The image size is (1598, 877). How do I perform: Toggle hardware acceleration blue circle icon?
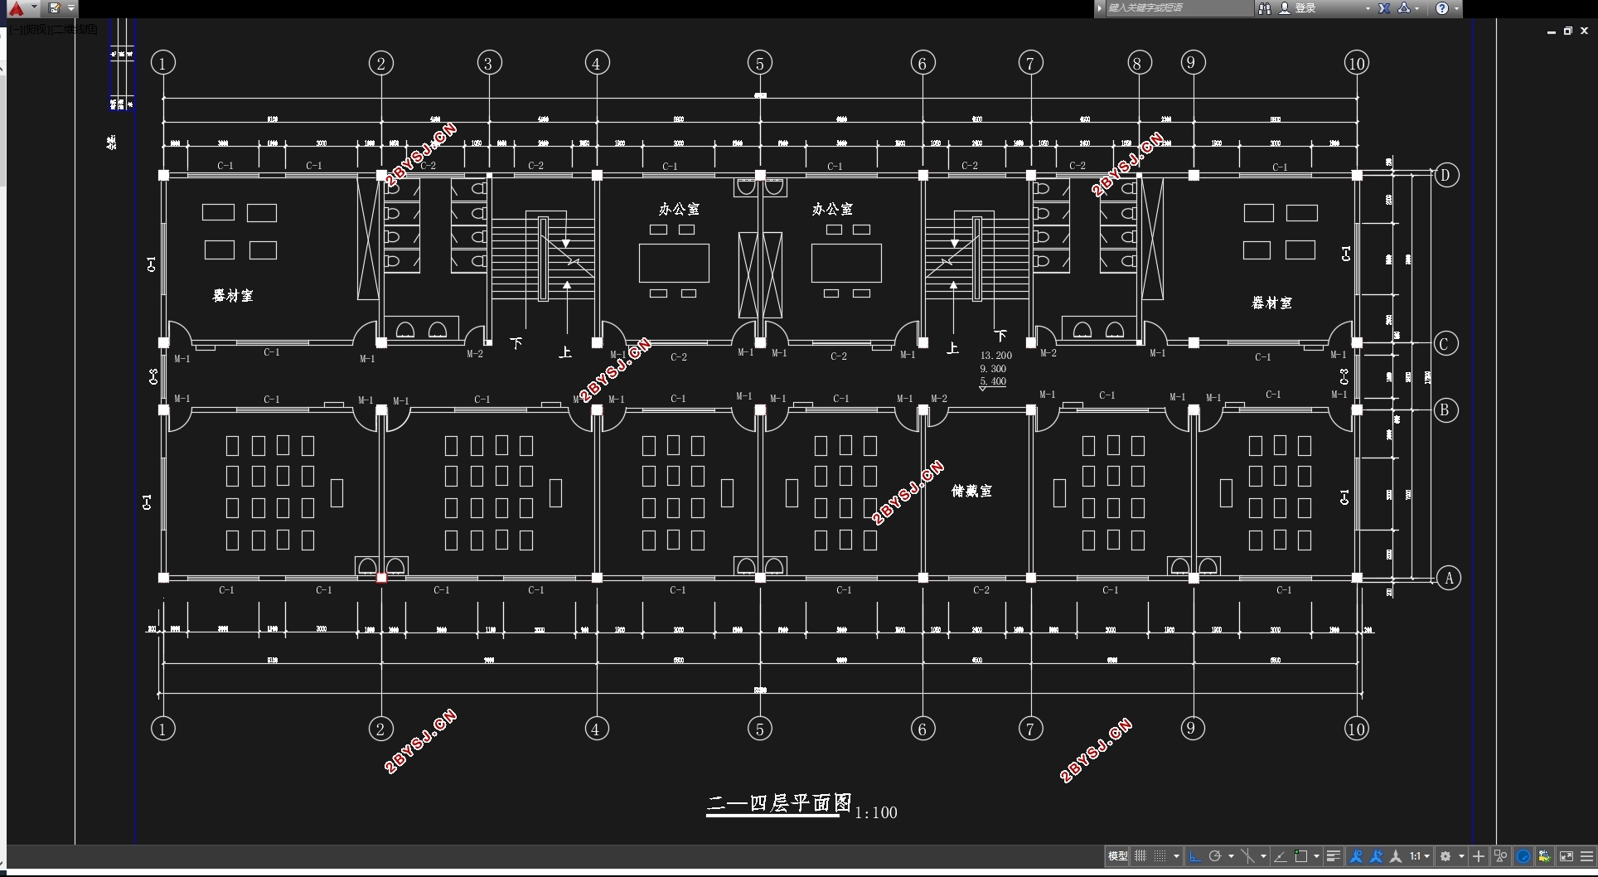pos(1523,856)
